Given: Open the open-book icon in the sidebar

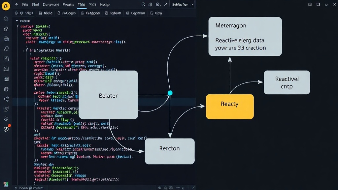Looking at the screenshot, I should tap(6, 69).
